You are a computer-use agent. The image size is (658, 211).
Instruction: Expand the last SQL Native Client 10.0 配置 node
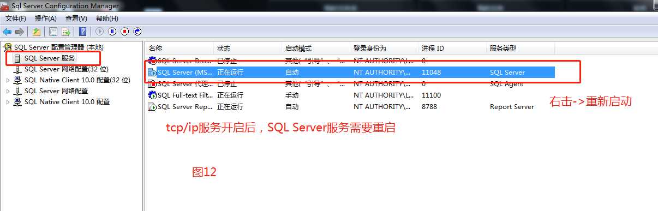point(8,102)
